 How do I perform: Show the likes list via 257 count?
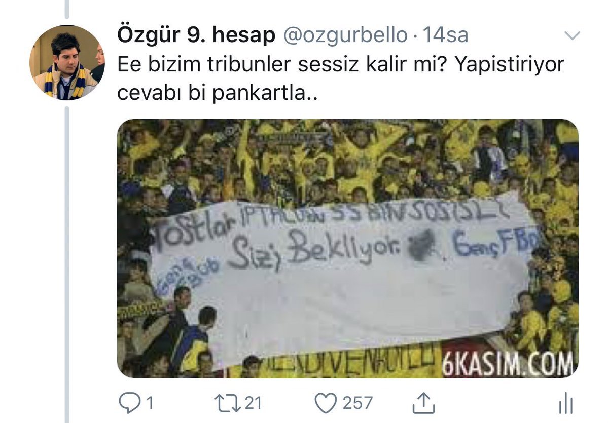click(x=357, y=403)
